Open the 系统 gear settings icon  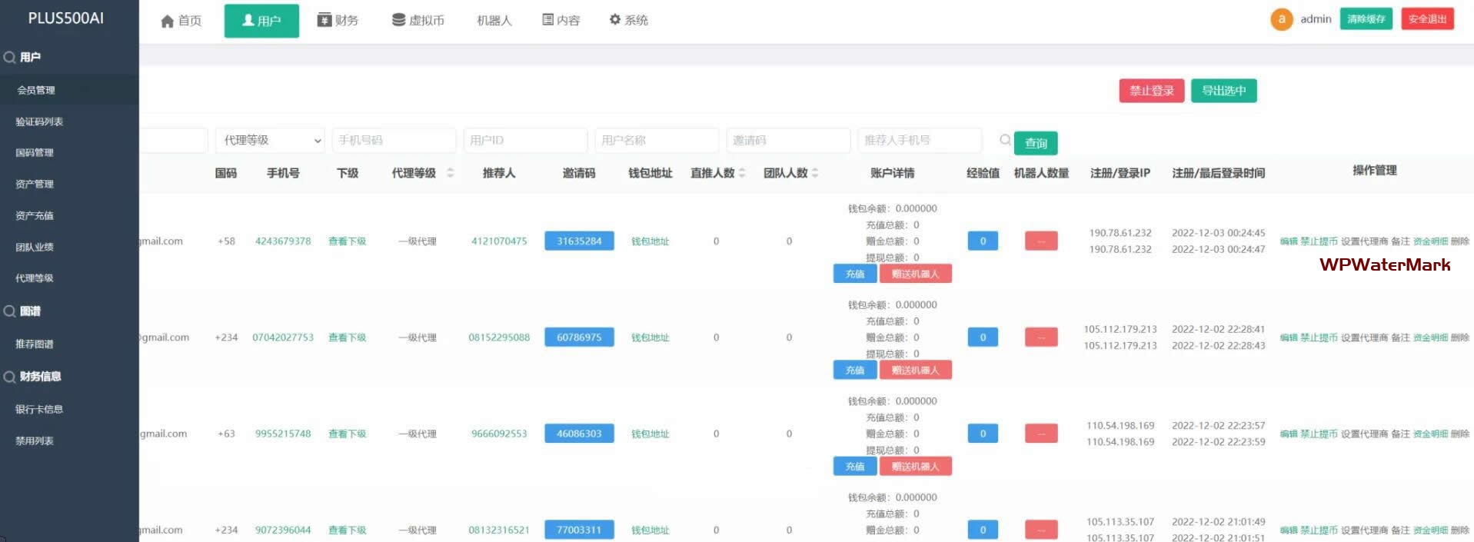click(615, 20)
